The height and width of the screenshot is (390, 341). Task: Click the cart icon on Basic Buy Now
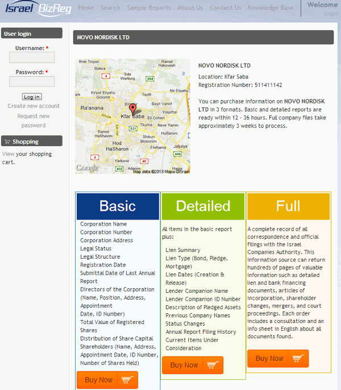pos(127,380)
